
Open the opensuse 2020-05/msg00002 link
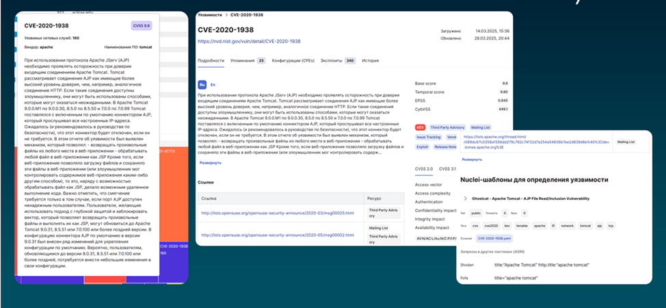click(x=278, y=235)
